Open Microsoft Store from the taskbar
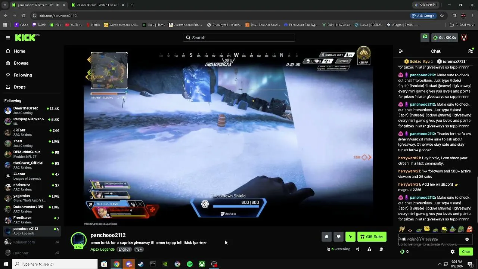Image resolution: width=478 pixels, height=269 pixels. [104, 264]
